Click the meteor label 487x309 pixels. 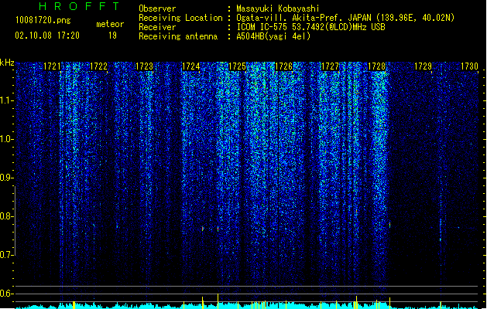pos(110,24)
